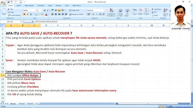193x108 pixels.
Task: Toggle Italic formatting
Action: coord(27,14)
